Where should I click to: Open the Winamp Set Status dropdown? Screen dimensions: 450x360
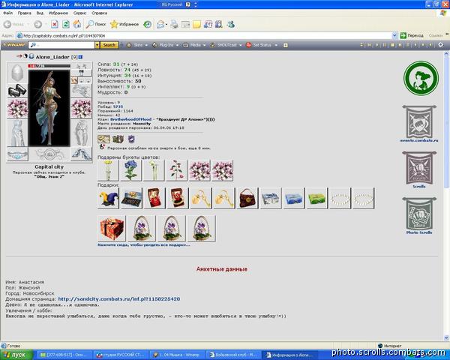[x=262, y=45]
